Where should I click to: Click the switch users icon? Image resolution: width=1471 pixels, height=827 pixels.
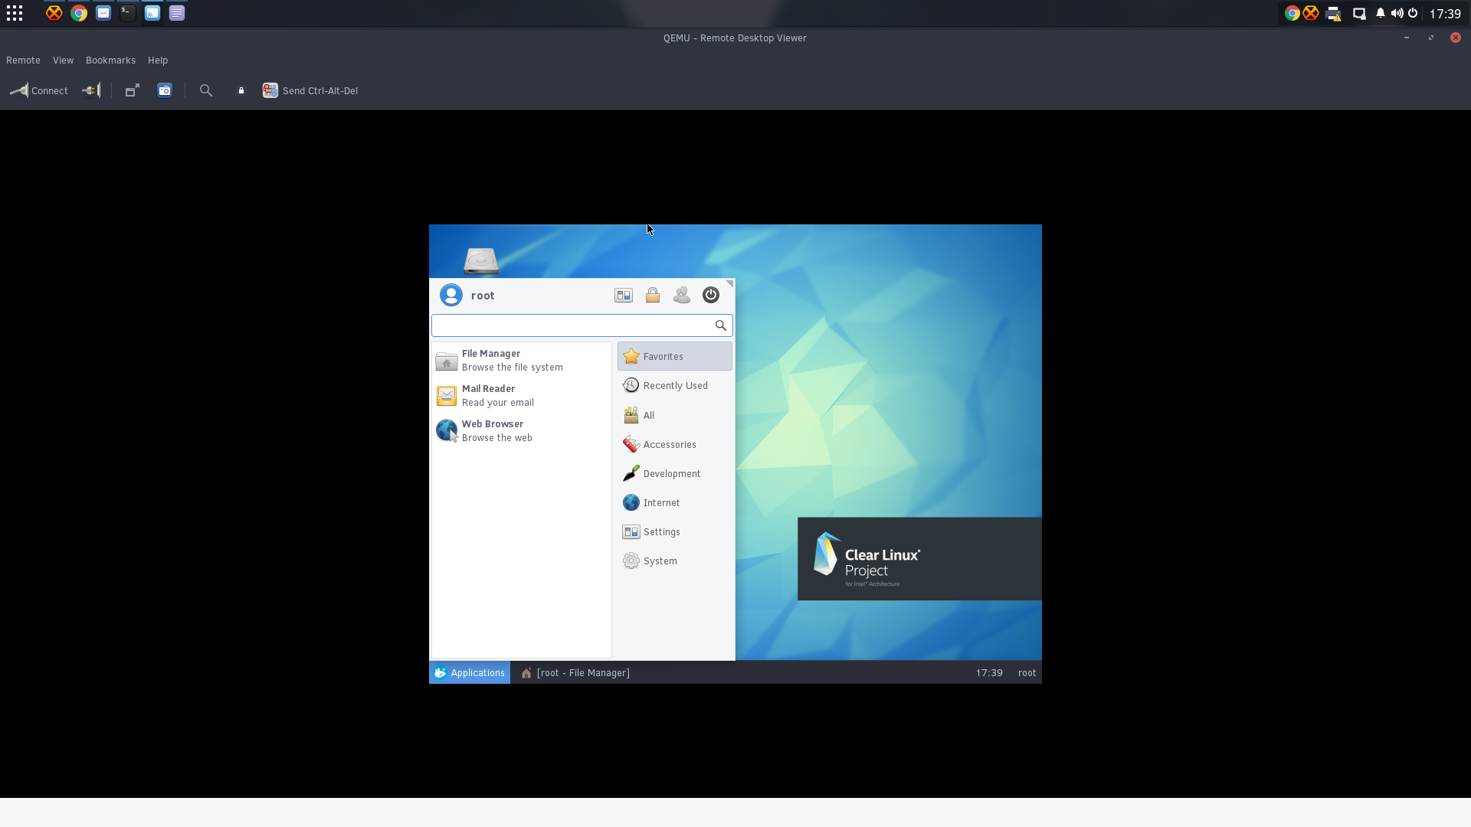682,295
